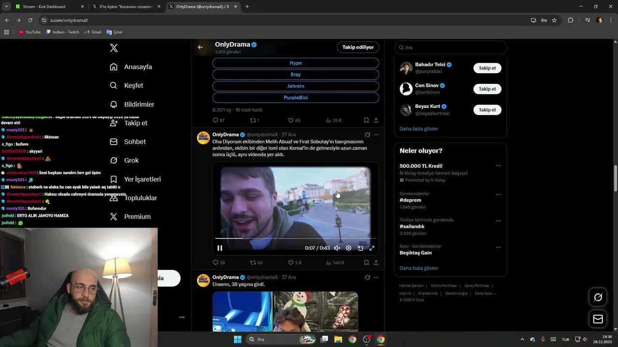
Task: Click the X search field Ara
Action: click(450, 48)
